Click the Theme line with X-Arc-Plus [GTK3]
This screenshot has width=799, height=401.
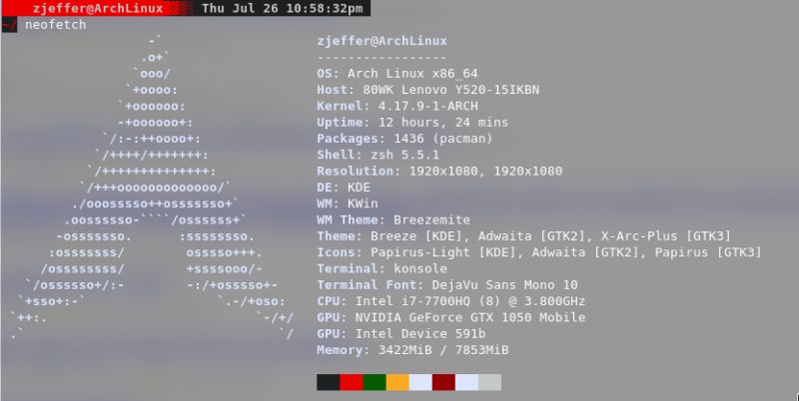pyautogui.click(x=523, y=236)
